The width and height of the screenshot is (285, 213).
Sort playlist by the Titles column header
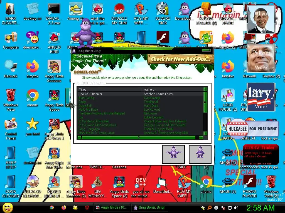point(110,90)
